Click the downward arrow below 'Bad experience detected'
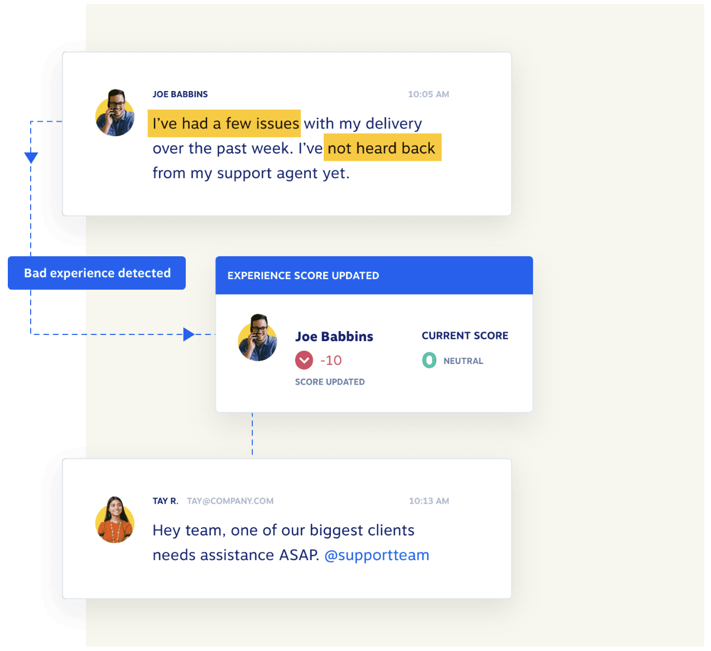Image resolution: width=711 pixels, height=651 pixels. [31, 157]
